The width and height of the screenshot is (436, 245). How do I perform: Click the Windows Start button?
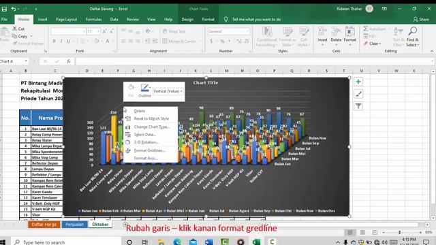[x=3, y=242]
